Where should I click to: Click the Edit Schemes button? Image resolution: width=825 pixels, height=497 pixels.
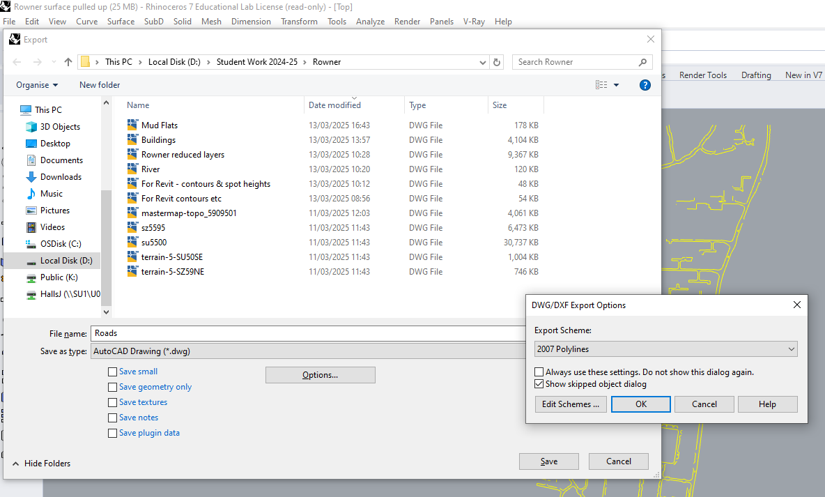click(570, 404)
